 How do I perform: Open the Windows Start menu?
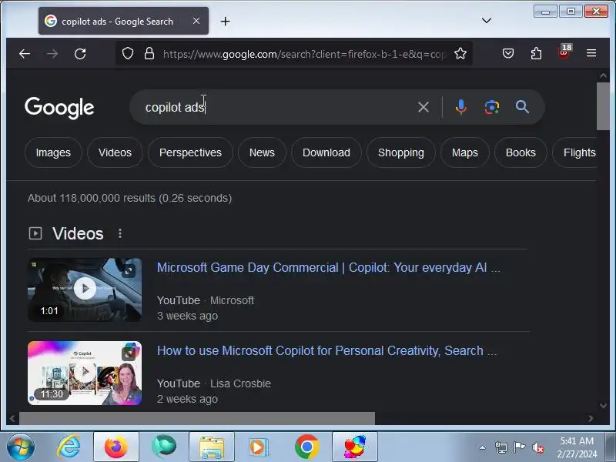(21, 447)
